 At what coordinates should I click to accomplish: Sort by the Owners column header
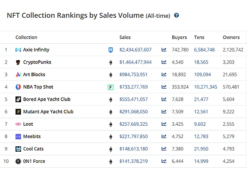(x=231, y=37)
